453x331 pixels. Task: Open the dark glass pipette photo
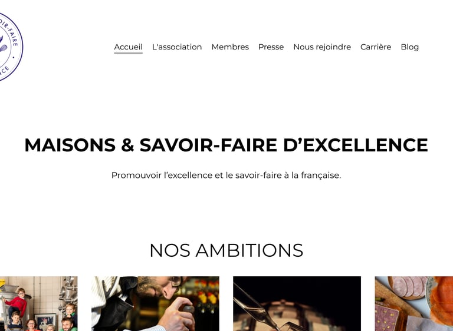(297, 303)
